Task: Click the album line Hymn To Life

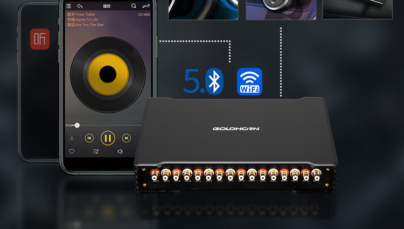Action: 83,19
